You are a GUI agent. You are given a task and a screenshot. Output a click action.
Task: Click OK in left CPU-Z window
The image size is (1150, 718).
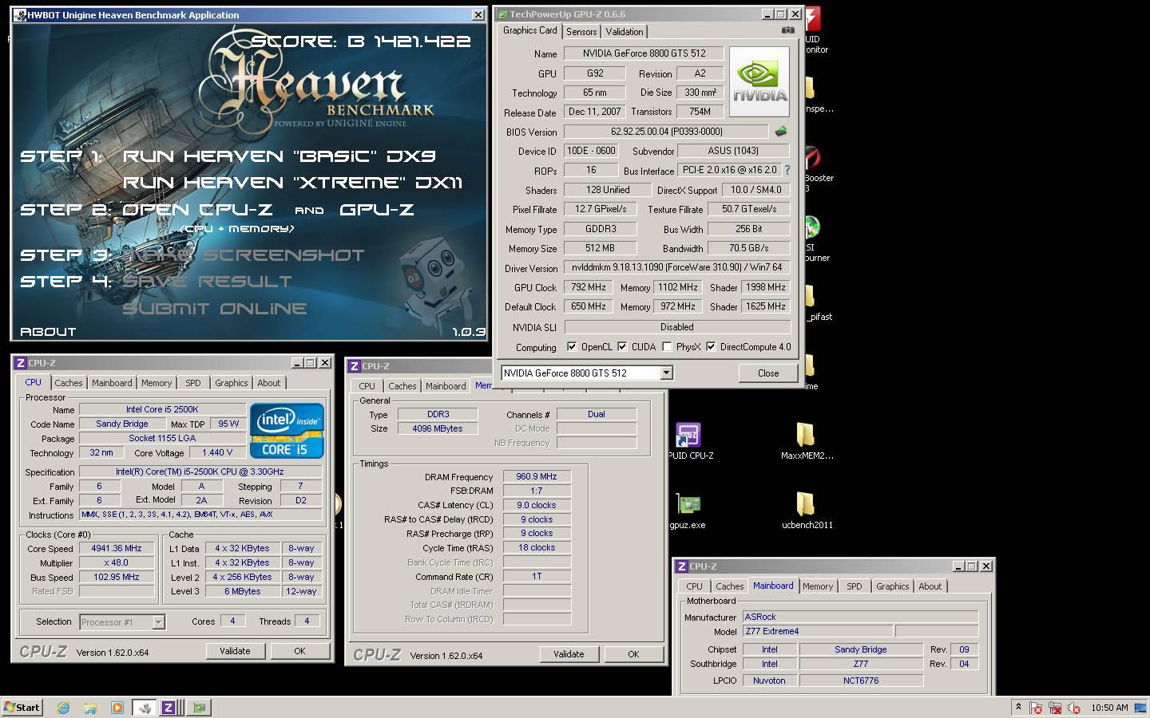tap(299, 651)
